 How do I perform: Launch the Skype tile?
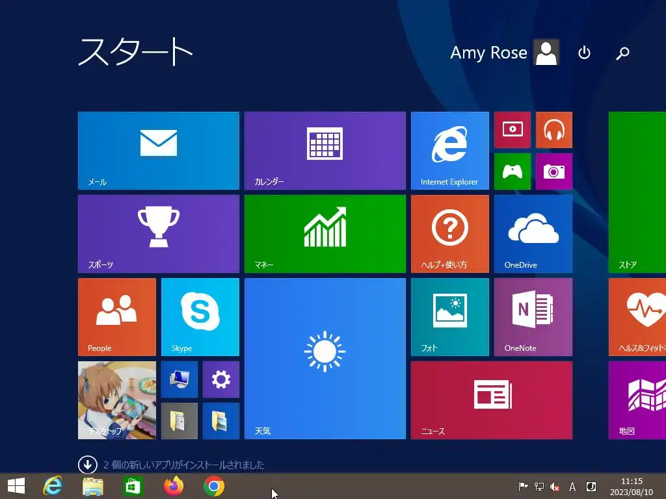[x=200, y=317]
